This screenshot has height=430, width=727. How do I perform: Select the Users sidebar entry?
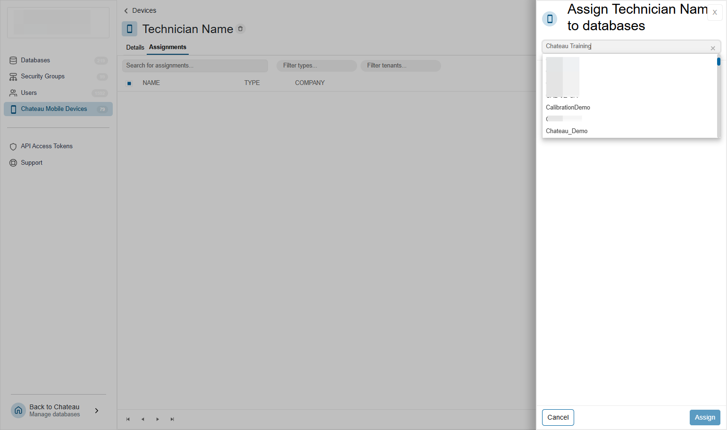pyautogui.click(x=58, y=93)
